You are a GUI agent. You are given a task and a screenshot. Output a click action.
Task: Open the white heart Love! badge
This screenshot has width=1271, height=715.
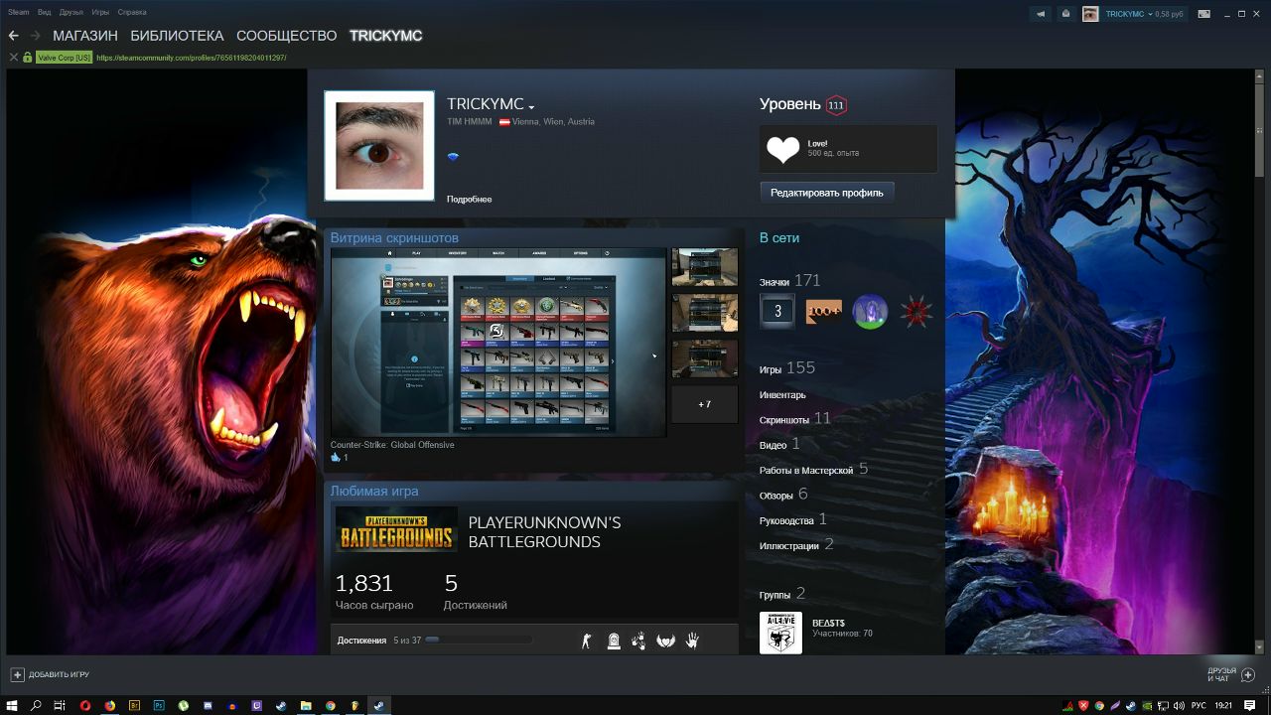coord(783,149)
